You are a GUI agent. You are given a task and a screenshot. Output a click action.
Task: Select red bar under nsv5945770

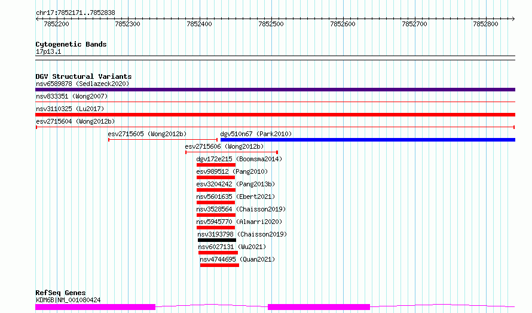click(x=216, y=228)
